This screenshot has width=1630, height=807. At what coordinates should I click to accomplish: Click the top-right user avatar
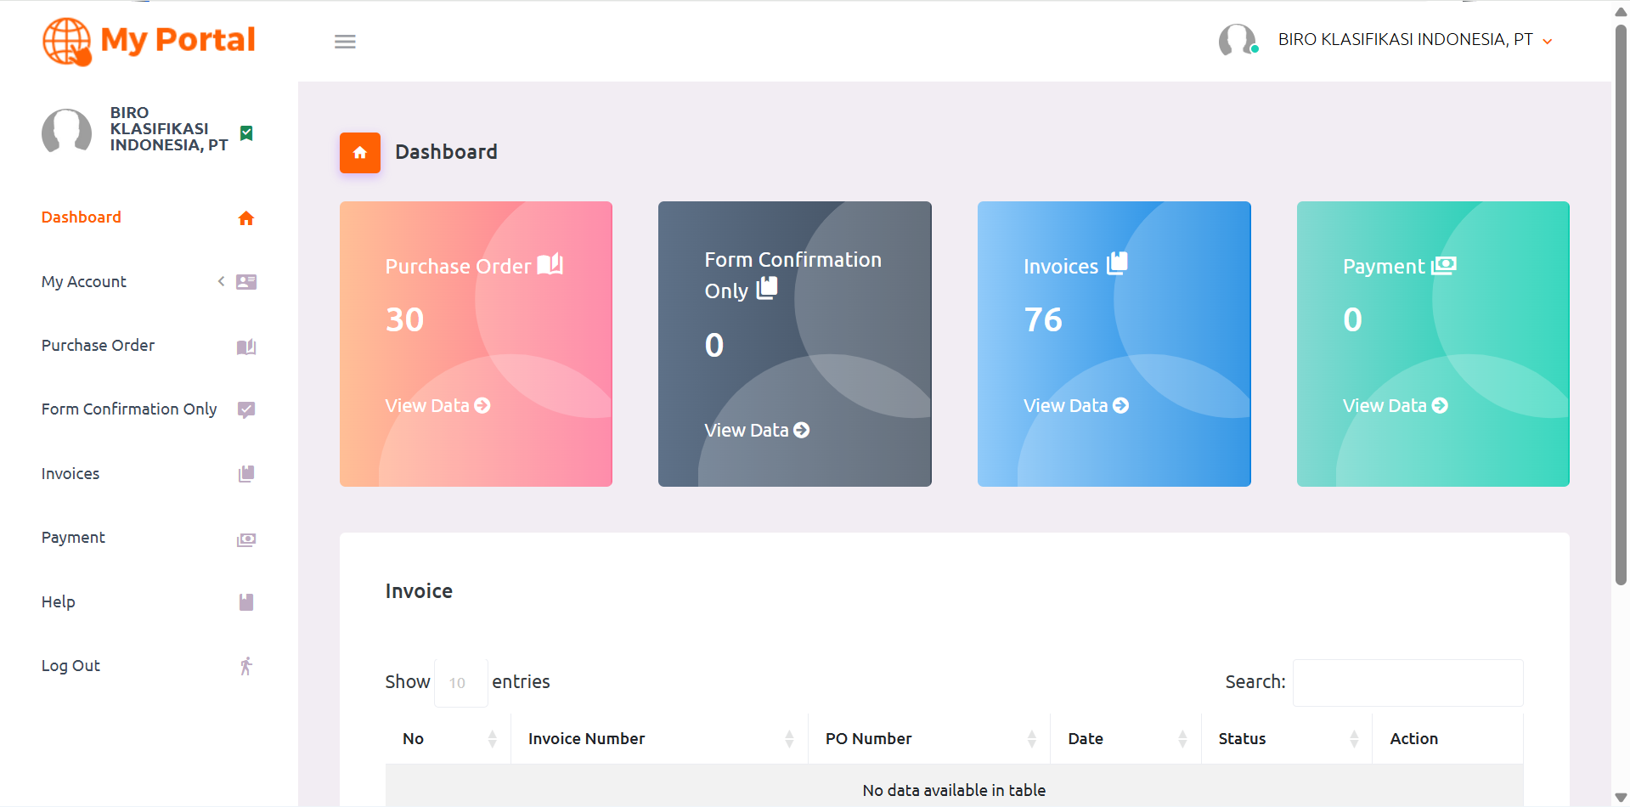[x=1238, y=40]
